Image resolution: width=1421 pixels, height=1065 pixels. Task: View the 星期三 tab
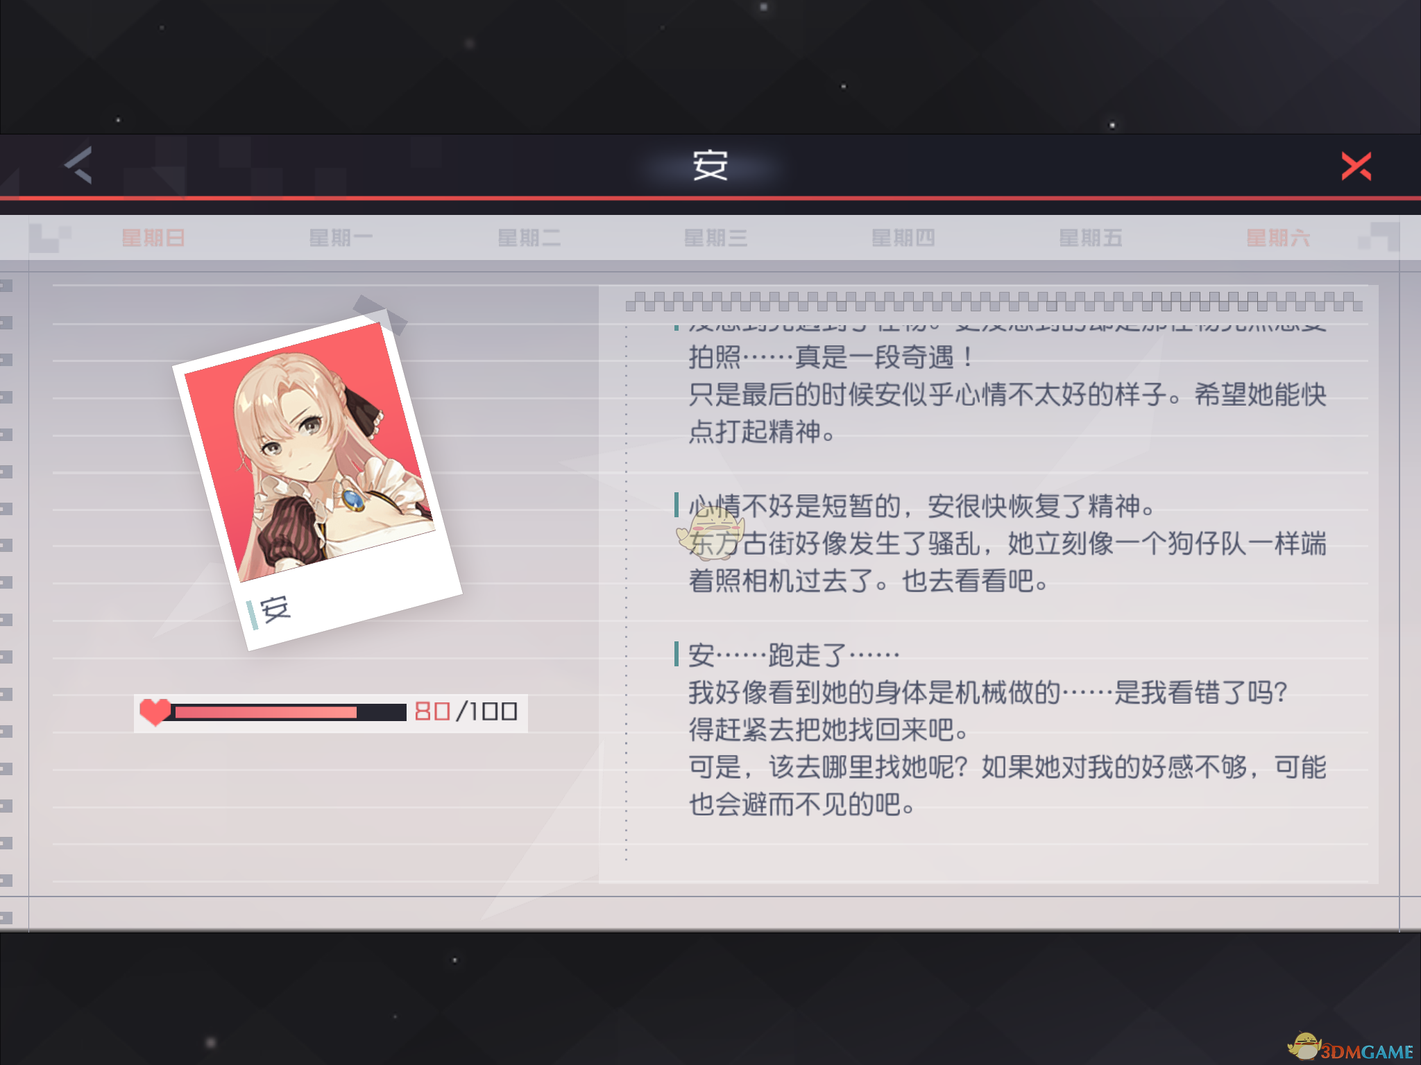716,239
